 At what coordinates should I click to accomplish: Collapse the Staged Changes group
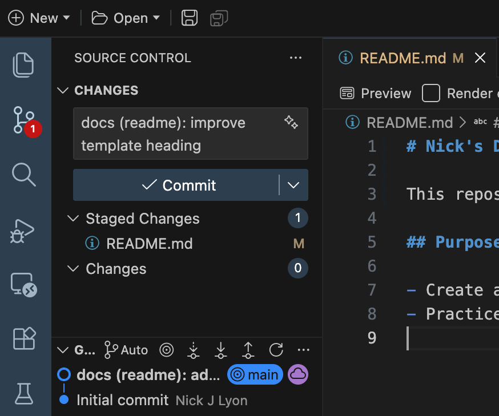tap(73, 219)
